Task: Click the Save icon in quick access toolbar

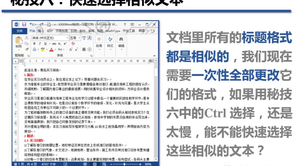Action: point(24,24)
